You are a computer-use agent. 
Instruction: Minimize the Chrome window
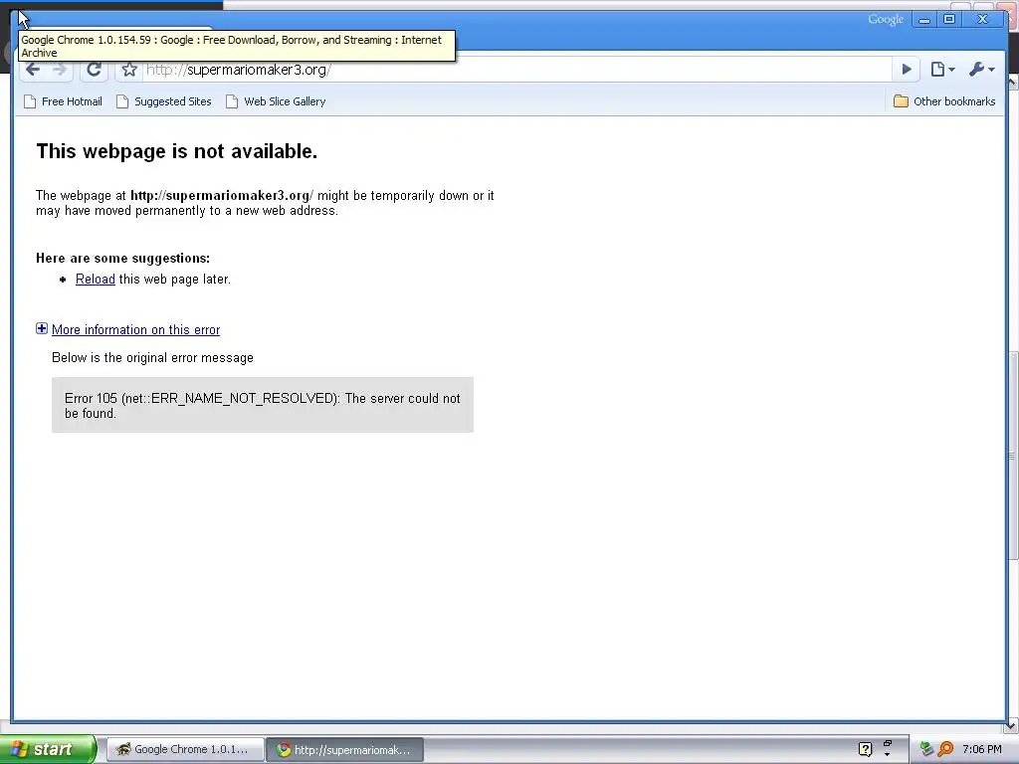(924, 20)
